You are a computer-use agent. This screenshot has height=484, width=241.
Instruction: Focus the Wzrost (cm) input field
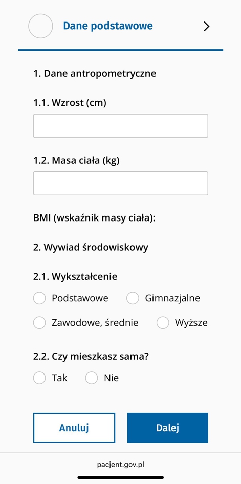pos(120,126)
